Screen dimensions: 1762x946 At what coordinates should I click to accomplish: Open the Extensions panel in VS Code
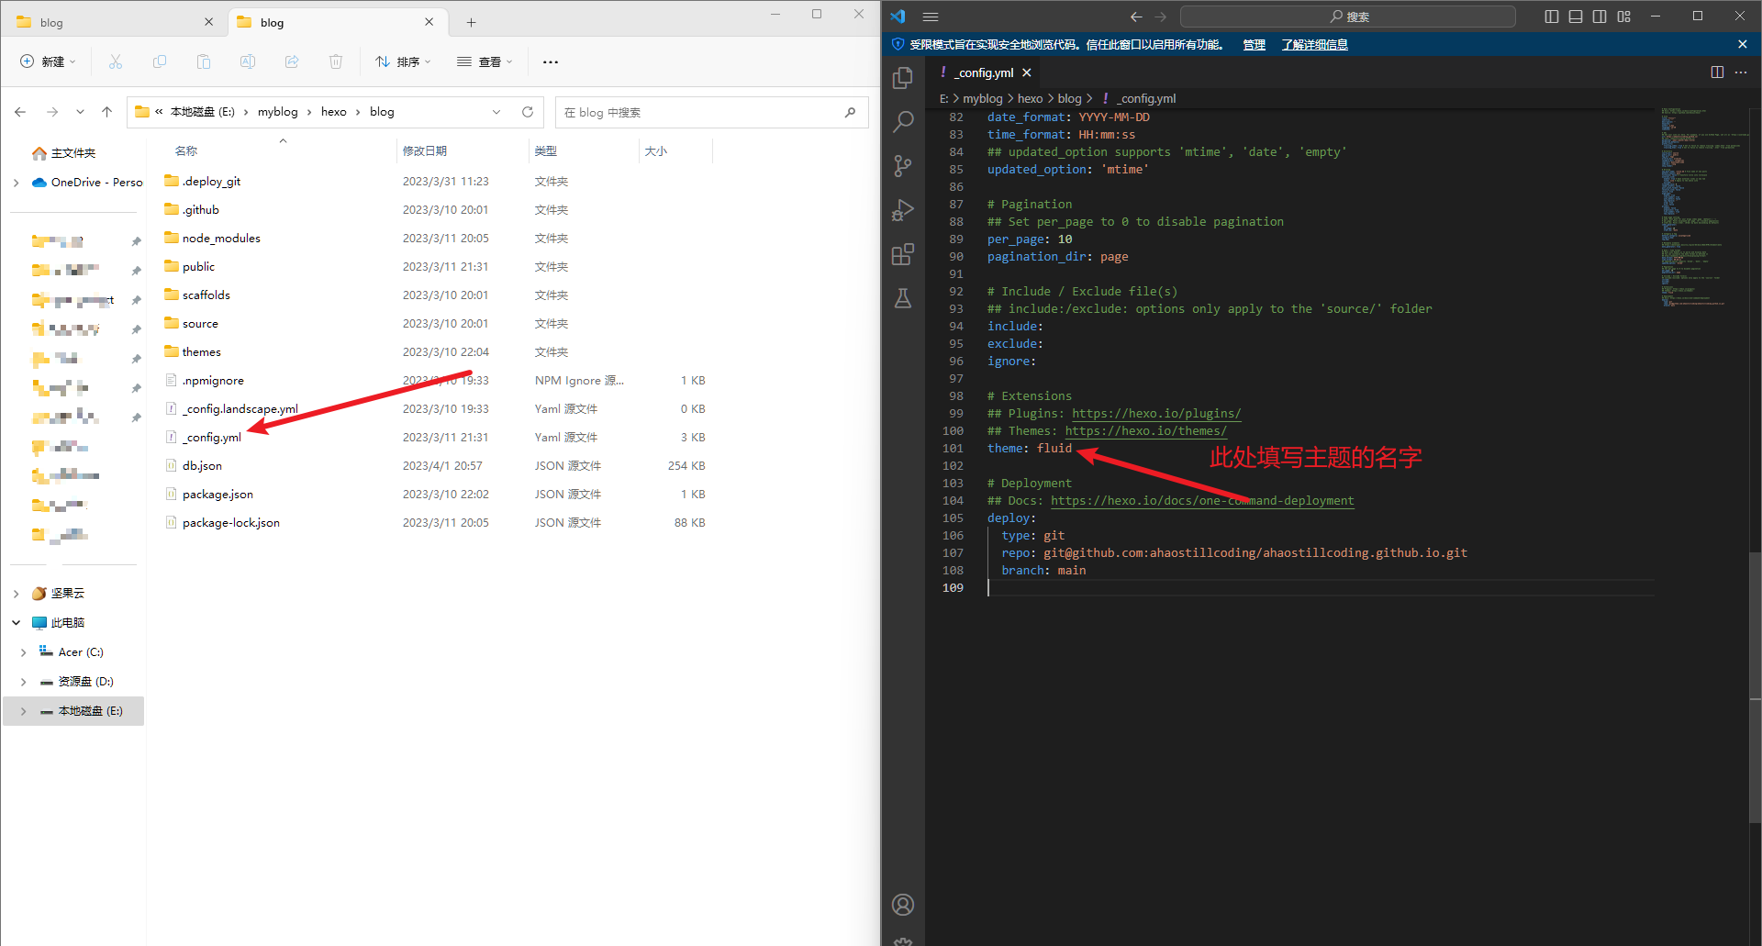pyautogui.click(x=903, y=254)
